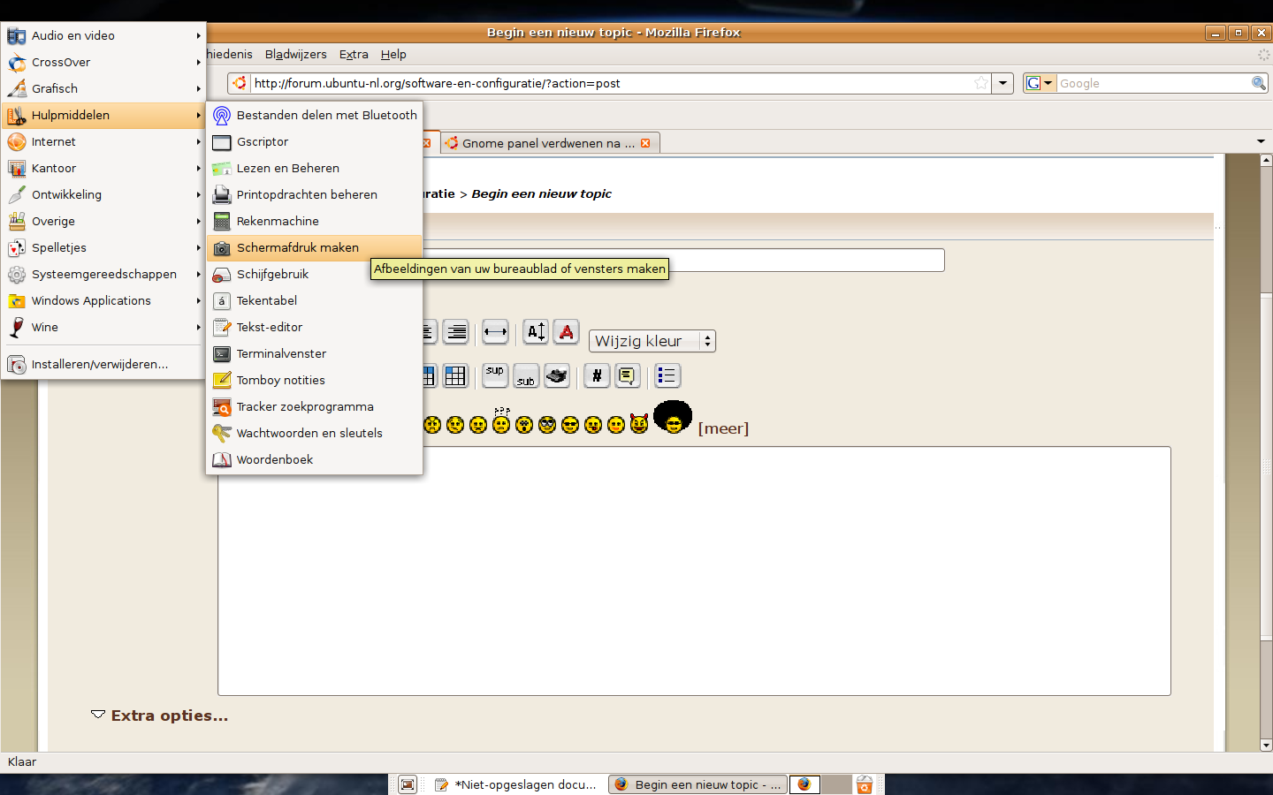Viewport: 1273px width, 795px height.
Task: Open Terminalvenster from the Hulpmiddelen submenu
Action: 281,353
